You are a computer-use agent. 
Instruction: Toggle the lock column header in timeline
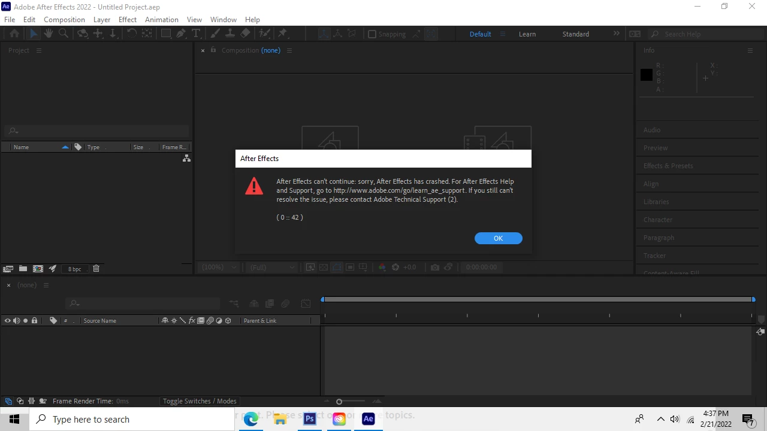pos(34,321)
